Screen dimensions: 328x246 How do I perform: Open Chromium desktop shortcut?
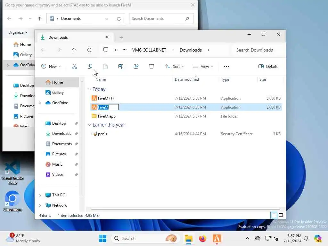click(12, 201)
